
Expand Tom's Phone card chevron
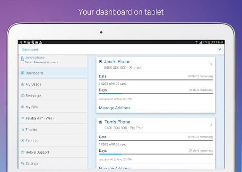pos(211,125)
